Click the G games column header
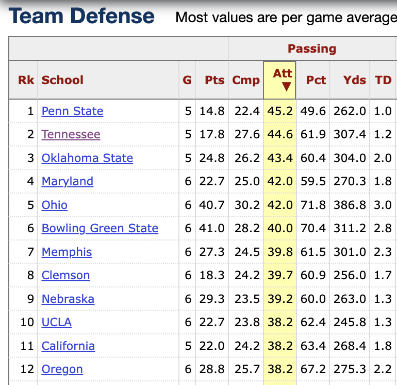 [187, 80]
